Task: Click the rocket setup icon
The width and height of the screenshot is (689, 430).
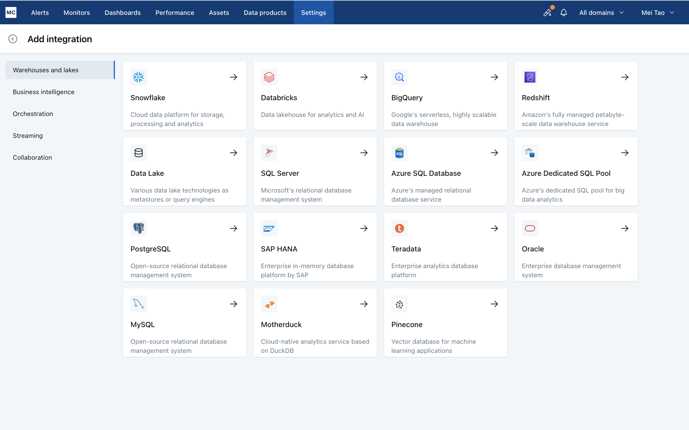Action: point(548,12)
